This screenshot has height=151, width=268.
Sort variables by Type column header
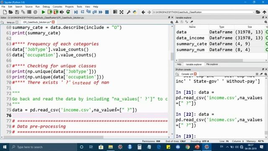[x=222, y=27]
